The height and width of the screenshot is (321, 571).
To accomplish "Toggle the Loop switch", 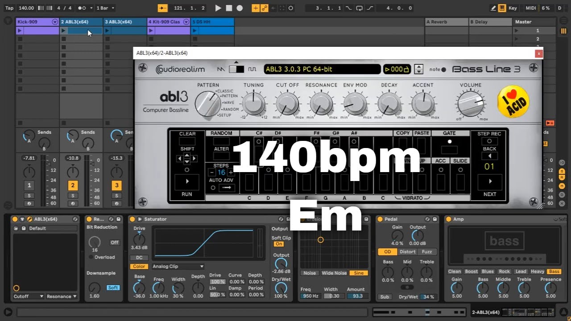I will (360, 8).
